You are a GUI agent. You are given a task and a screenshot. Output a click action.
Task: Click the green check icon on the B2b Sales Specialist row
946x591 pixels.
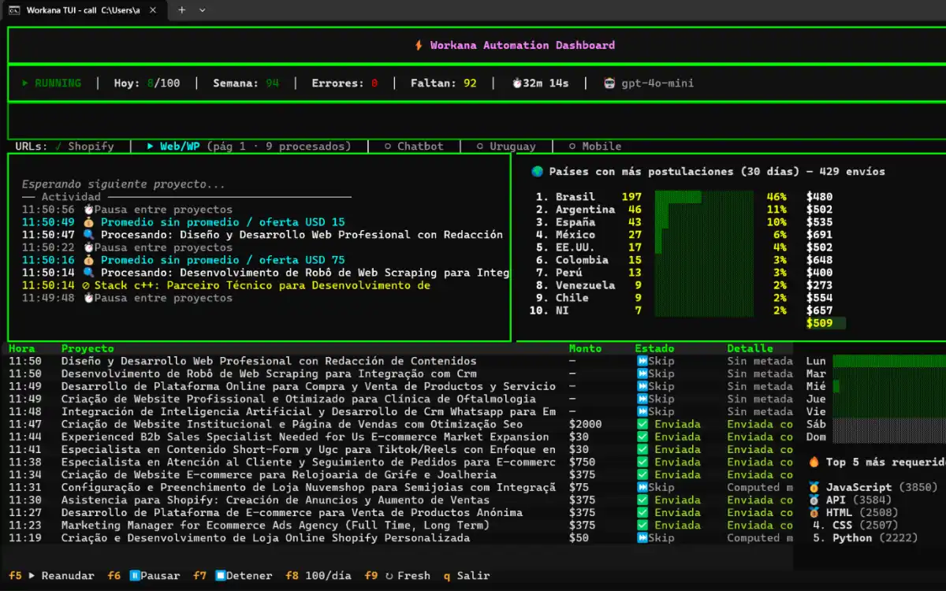point(642,437)
